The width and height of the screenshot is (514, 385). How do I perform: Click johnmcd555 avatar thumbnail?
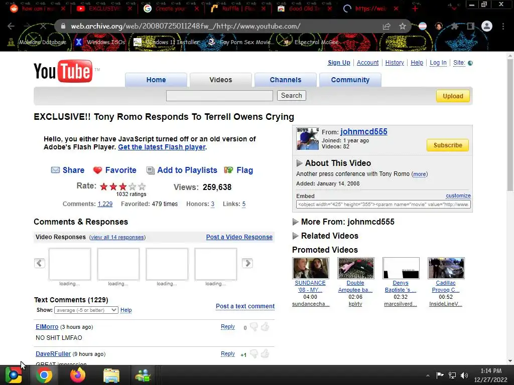pyautogui.click(x=308, y=139)
